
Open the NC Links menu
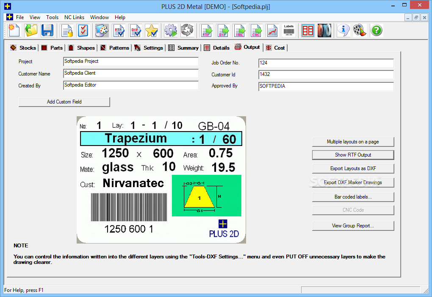pos(75,17)
